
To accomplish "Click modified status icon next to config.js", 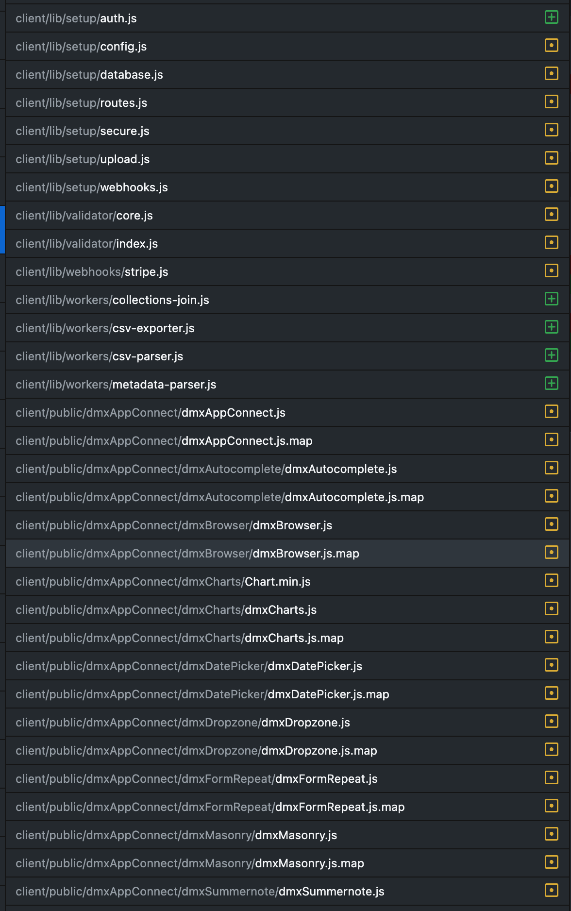I will (x=551, y=46).
